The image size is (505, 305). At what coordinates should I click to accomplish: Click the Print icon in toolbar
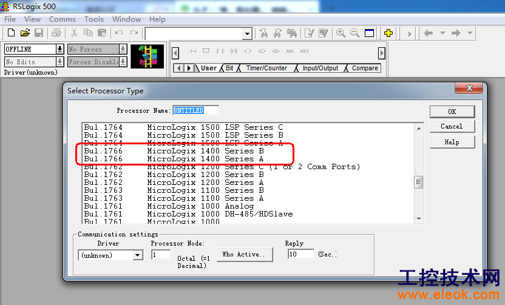point(56,33)
